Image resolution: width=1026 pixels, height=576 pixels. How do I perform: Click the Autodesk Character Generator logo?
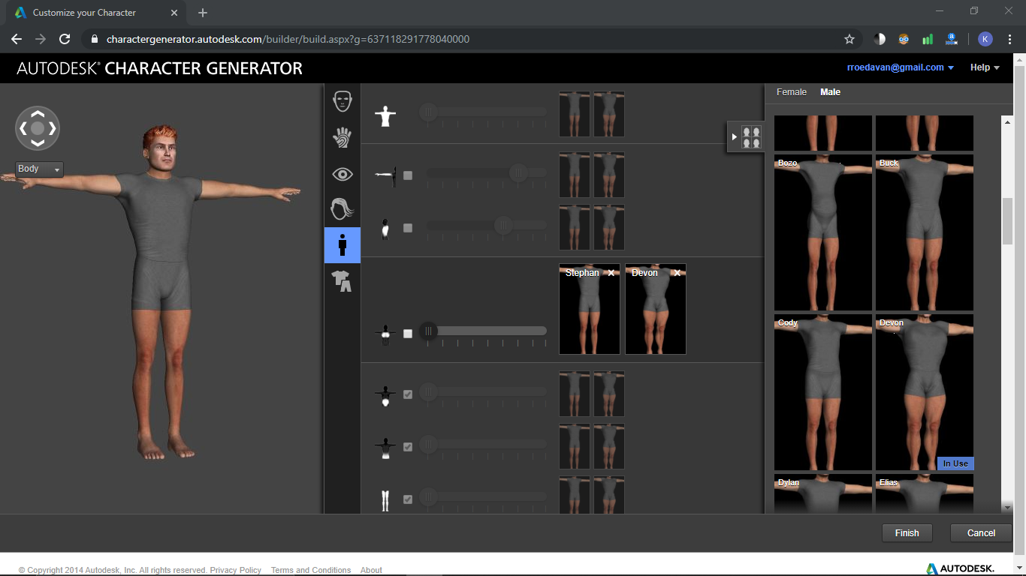[x=160, y=68]
